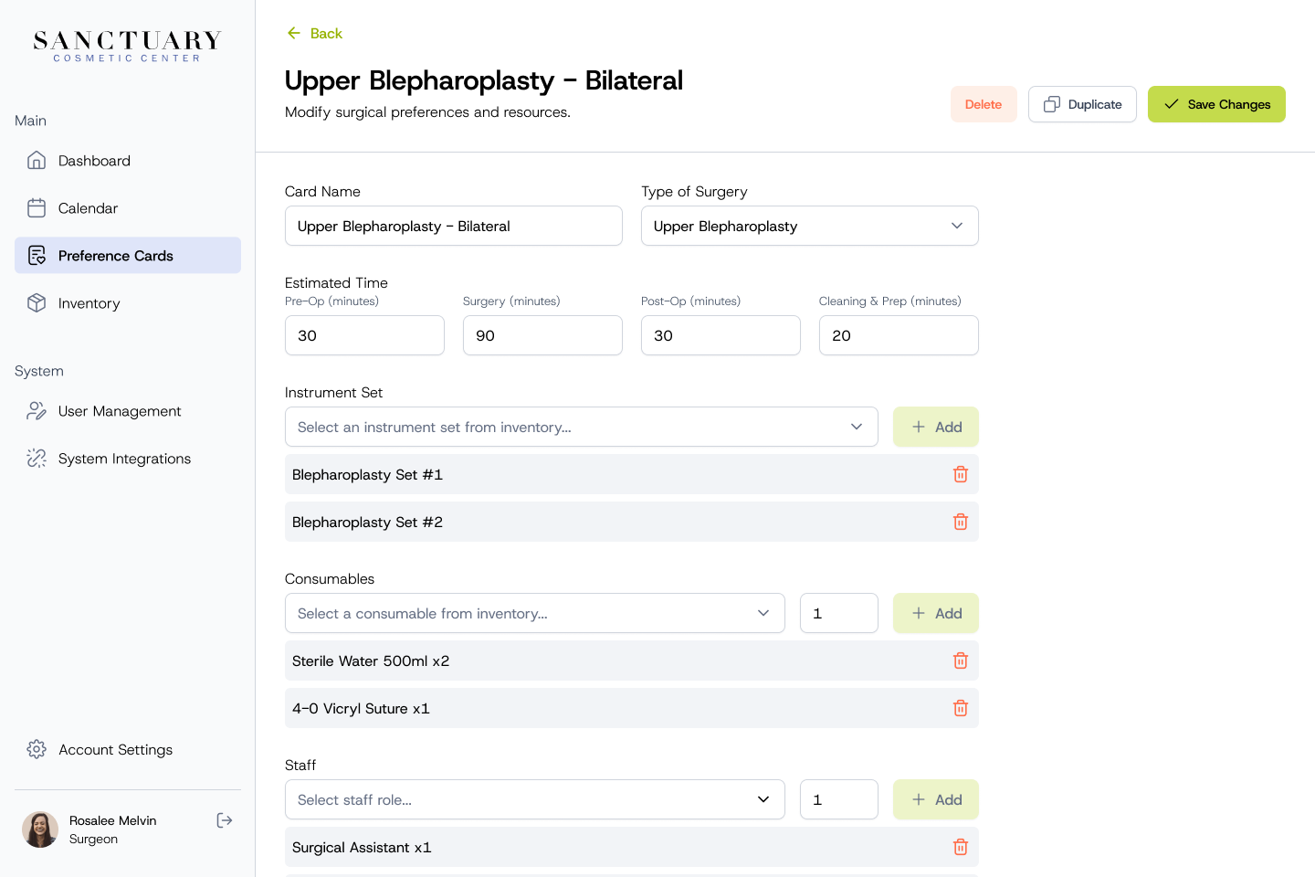Add the selected instrument set
This screenshot has width=1315, height=877.
pos(936,427)
